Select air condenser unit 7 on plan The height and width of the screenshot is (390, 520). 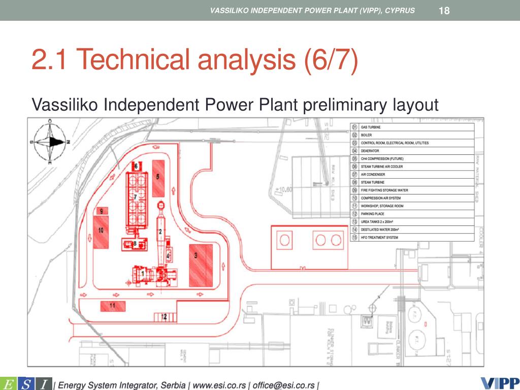coord(137,200)
